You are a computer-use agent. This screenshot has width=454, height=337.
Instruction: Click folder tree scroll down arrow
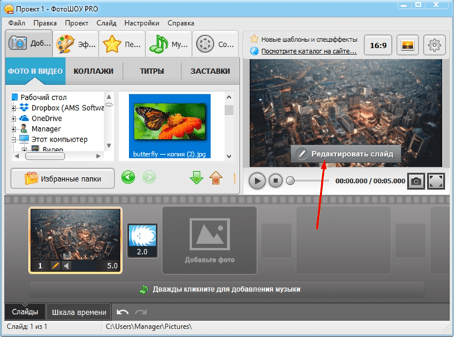(x=109, y=146)
